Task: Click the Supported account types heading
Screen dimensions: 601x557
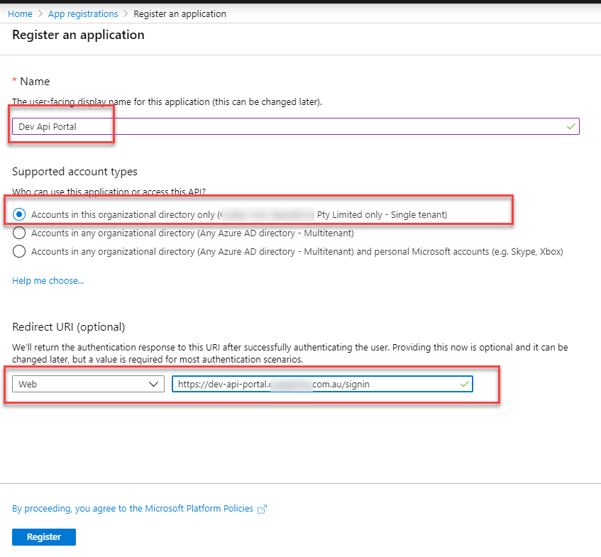Action: point(75,172)
